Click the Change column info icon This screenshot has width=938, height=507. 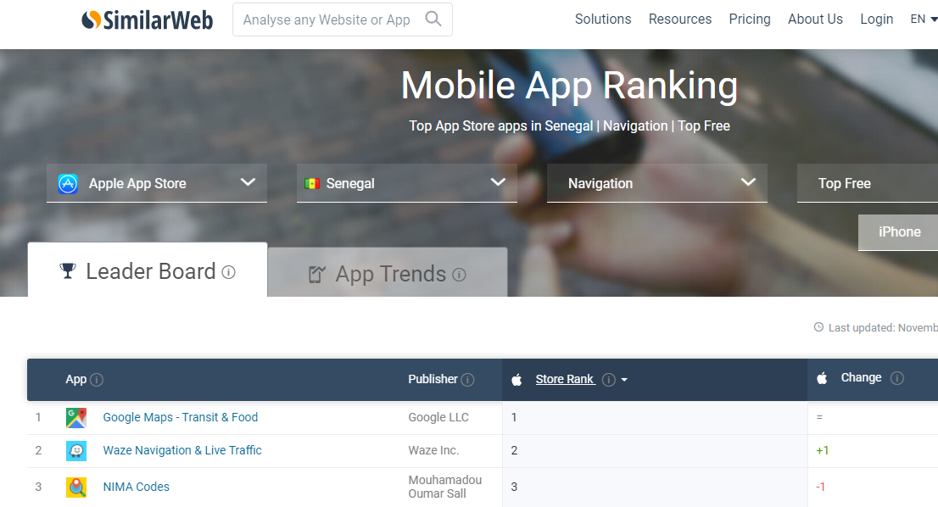[896, 378]
